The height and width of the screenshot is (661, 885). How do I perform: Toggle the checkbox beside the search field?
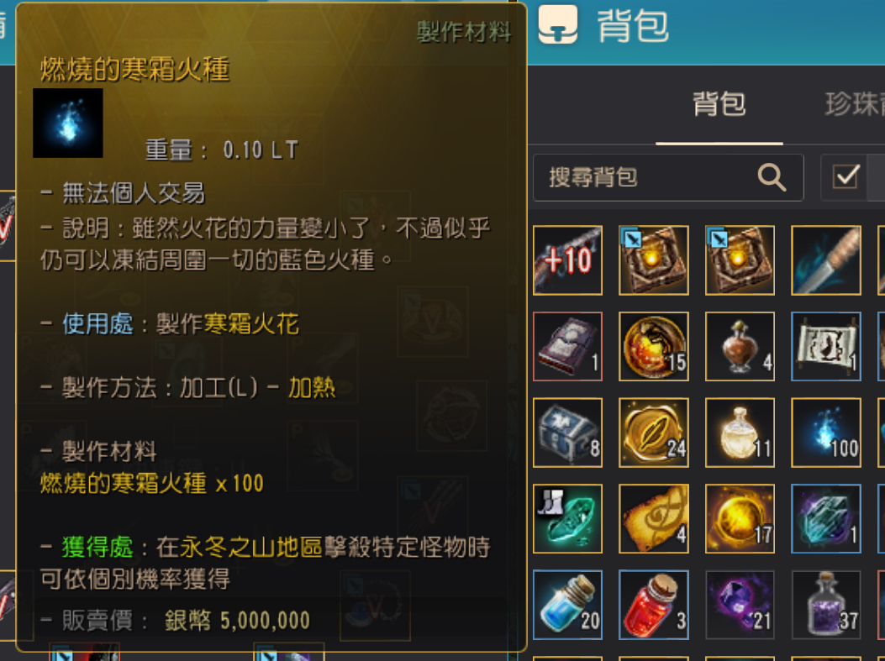845,177
